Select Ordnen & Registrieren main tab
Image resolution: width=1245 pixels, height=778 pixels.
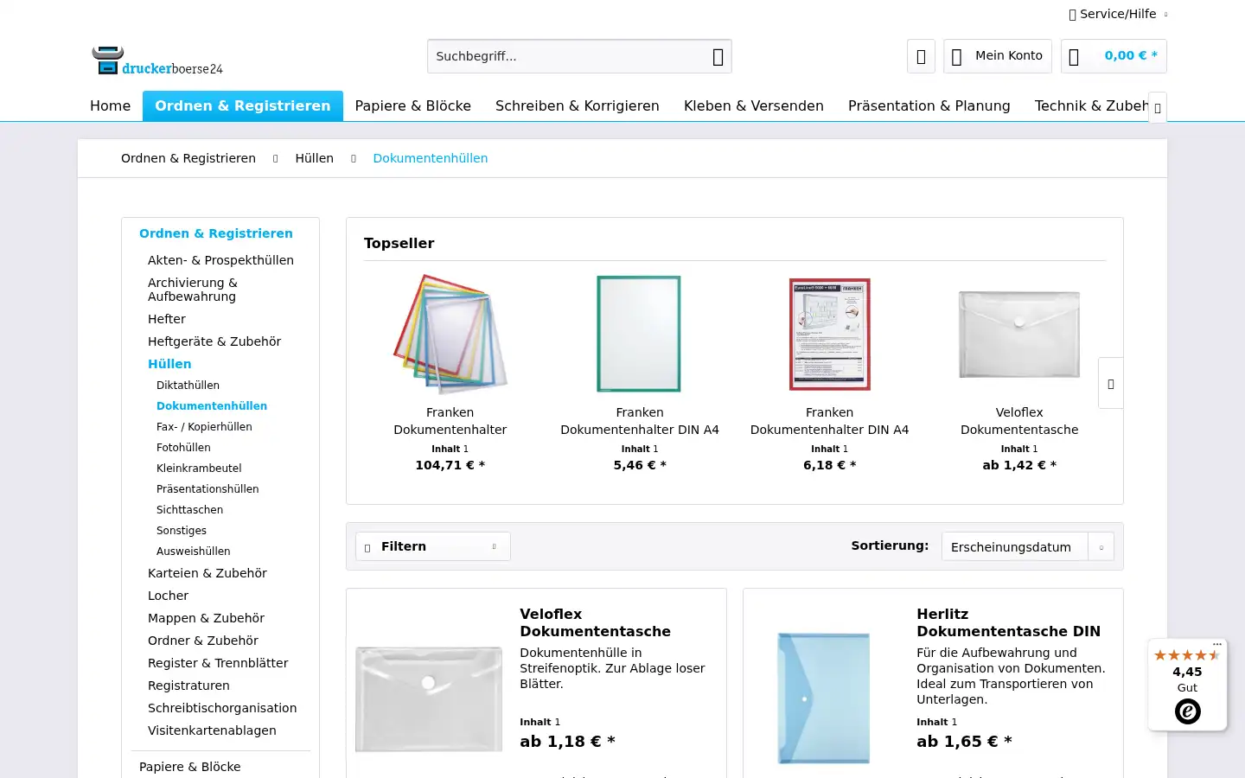pos(243,105)
